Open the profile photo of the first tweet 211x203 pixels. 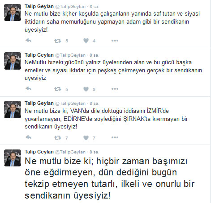[13, 12]
